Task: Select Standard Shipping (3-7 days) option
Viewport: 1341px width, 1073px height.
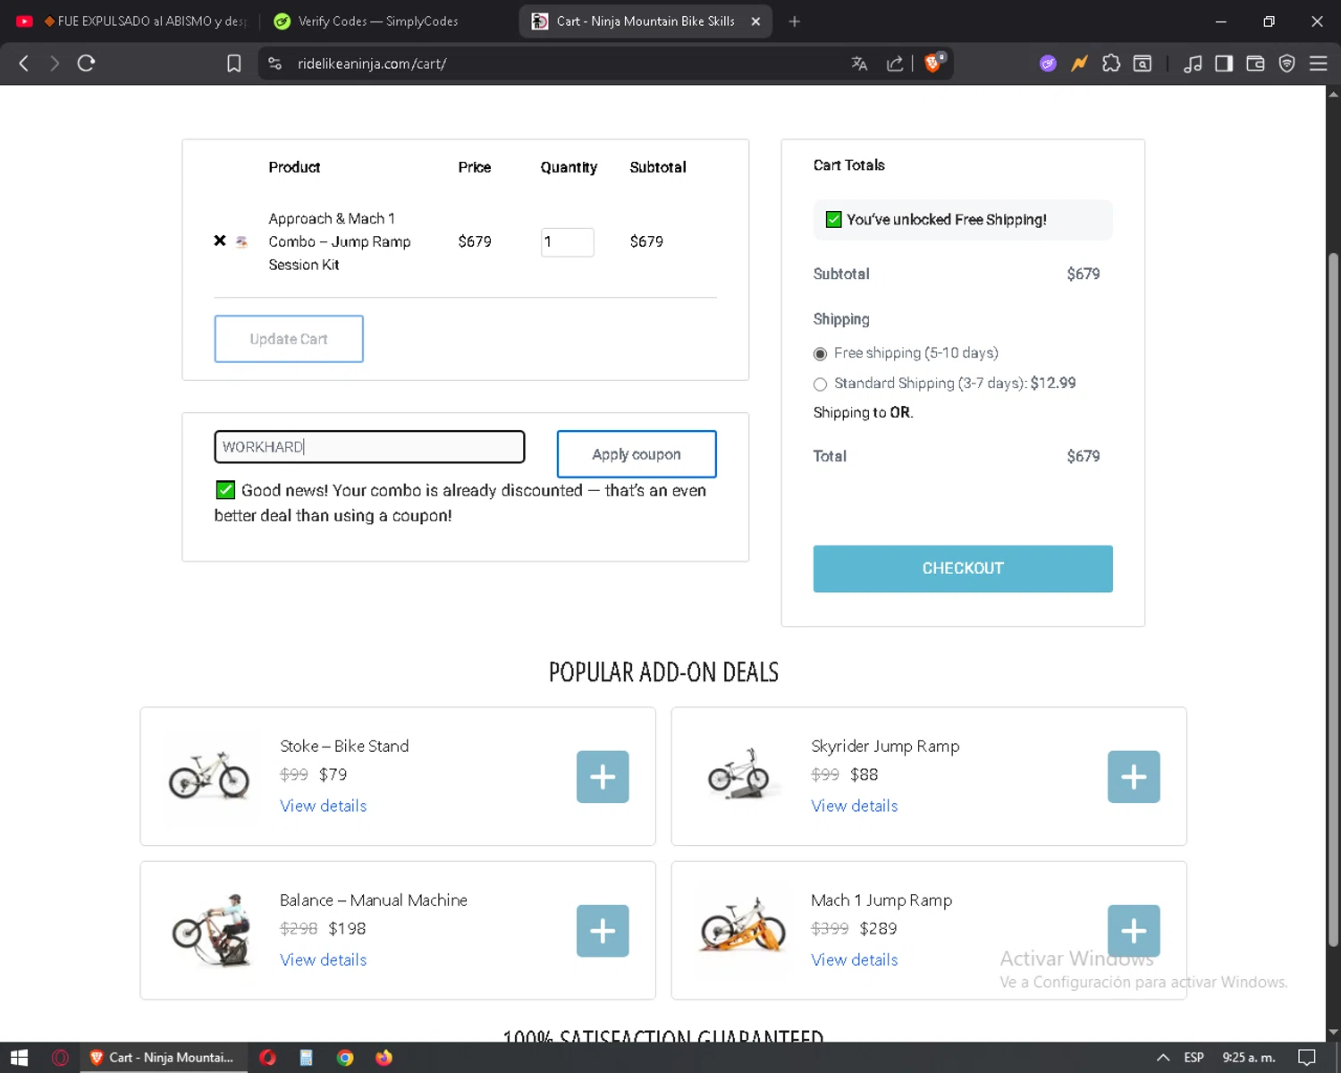Action: click(x=820, y=384)
